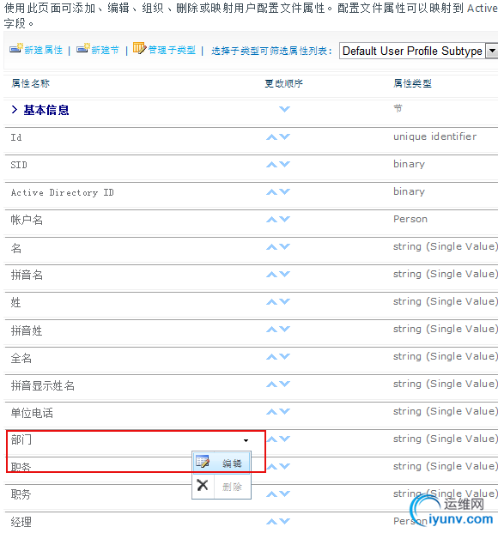
Task: Move 全名 property up
Action: point(271,357)
